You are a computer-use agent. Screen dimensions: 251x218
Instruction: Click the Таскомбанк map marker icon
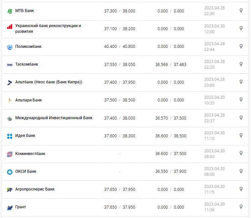coord(241,64)
